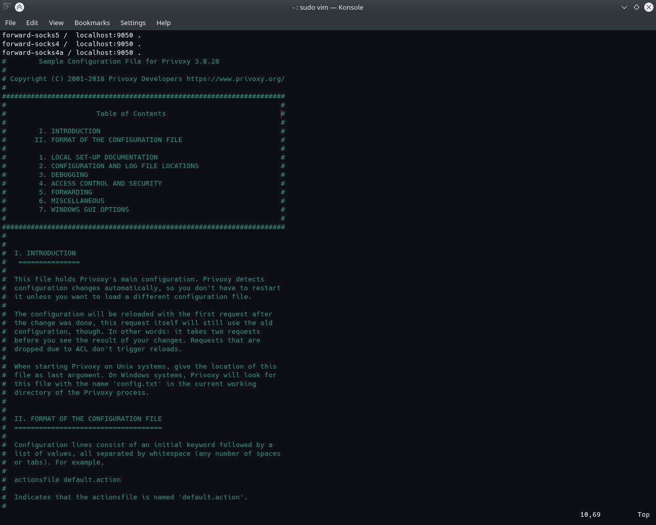Click '3. DEBUGGING' entry
The height and width of the screenshot is (525, 656).
coord(64,175)
